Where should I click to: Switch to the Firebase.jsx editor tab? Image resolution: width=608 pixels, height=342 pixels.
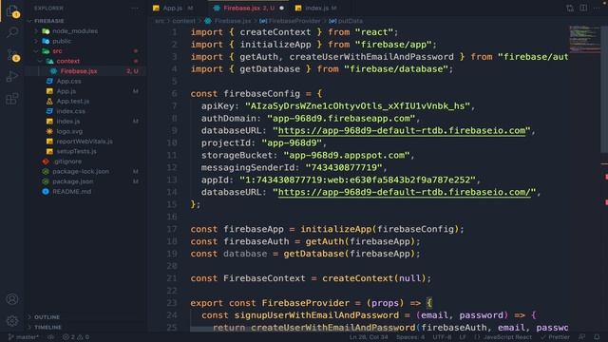(x=249, y=9)
